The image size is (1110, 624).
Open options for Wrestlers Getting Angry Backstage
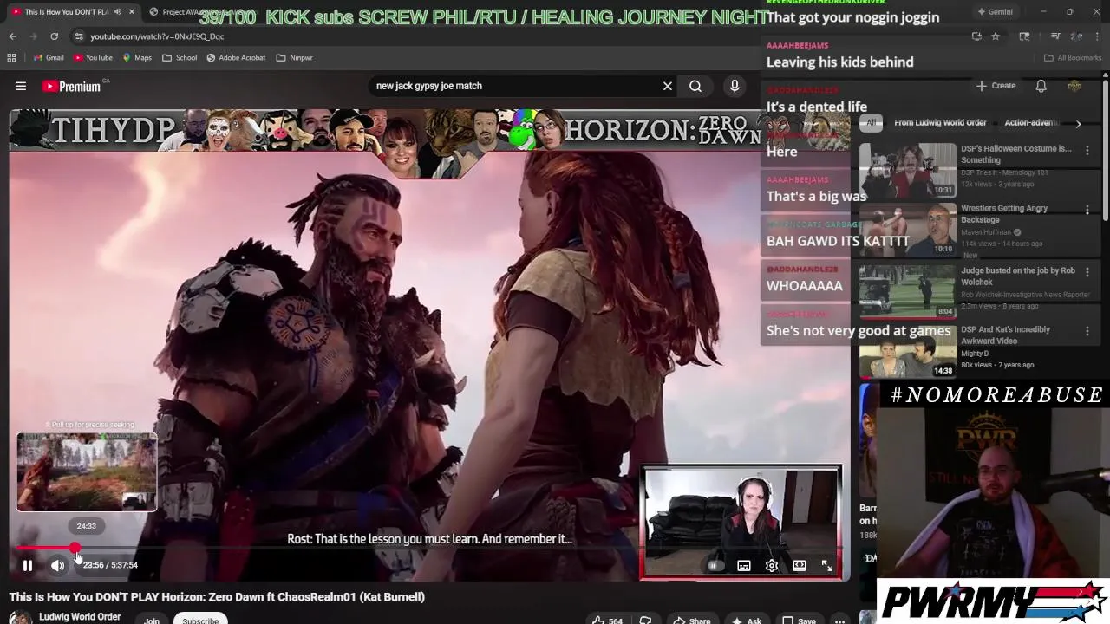pos(1087,211)
